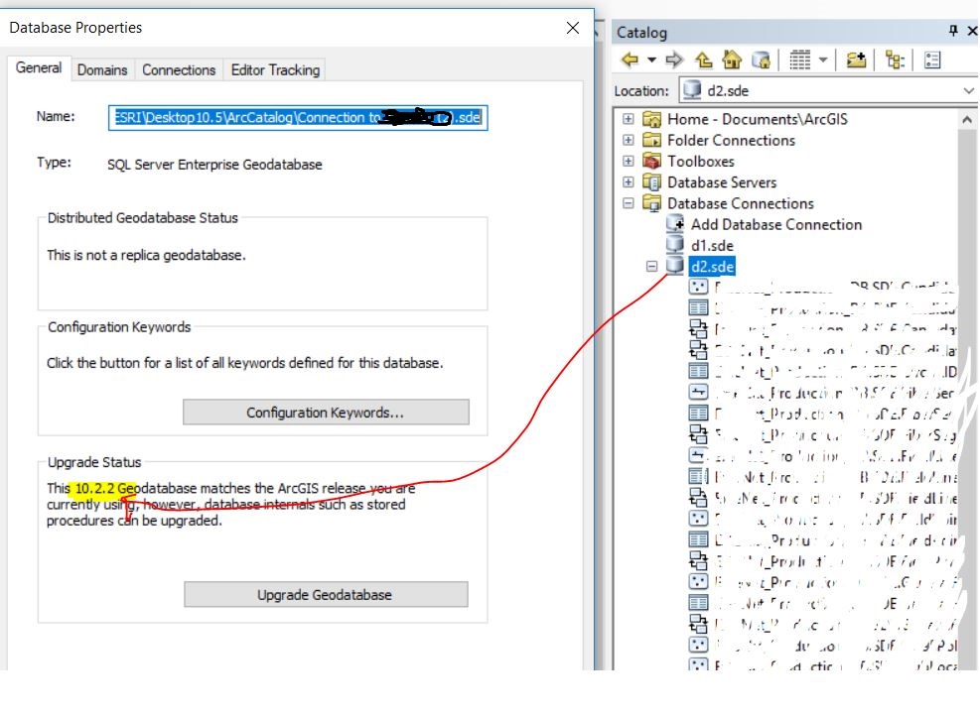Screen dimensions: 980x715
Task: Click the Back arrow in Catalog toolbar
Action: point(630,60)
